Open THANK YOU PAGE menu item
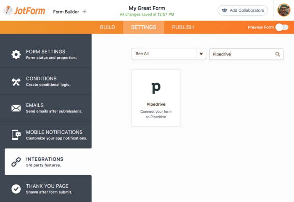This screenshot has width=294, height=202. 46,189
